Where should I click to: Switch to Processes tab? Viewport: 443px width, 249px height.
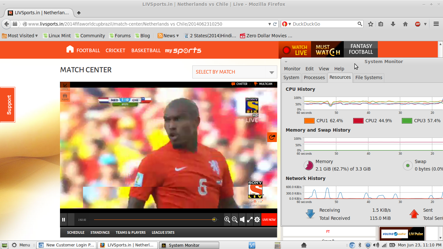(314, 77)
